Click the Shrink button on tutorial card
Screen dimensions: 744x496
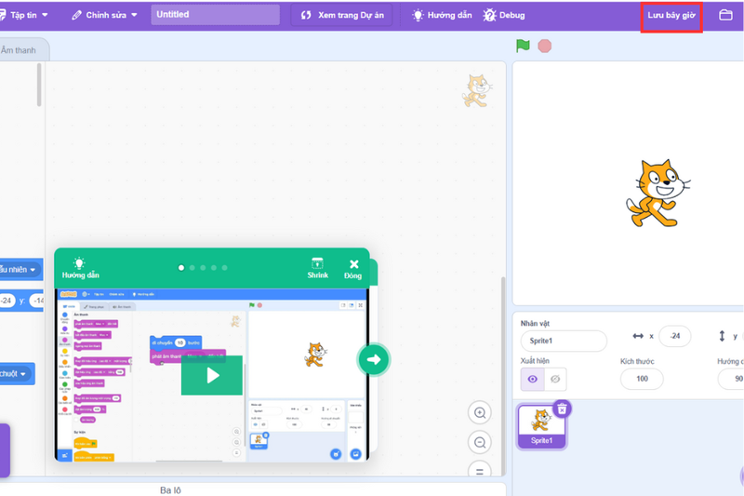(317, 268)
